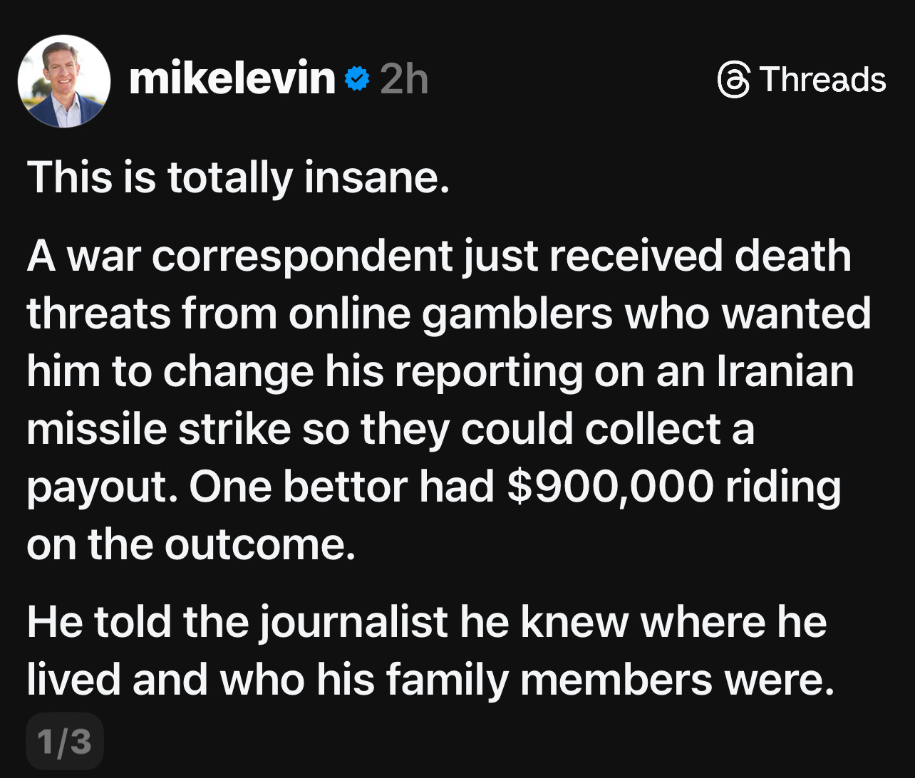
Task: Click the Threads logo icon
Action: click(x=734, y=80)
